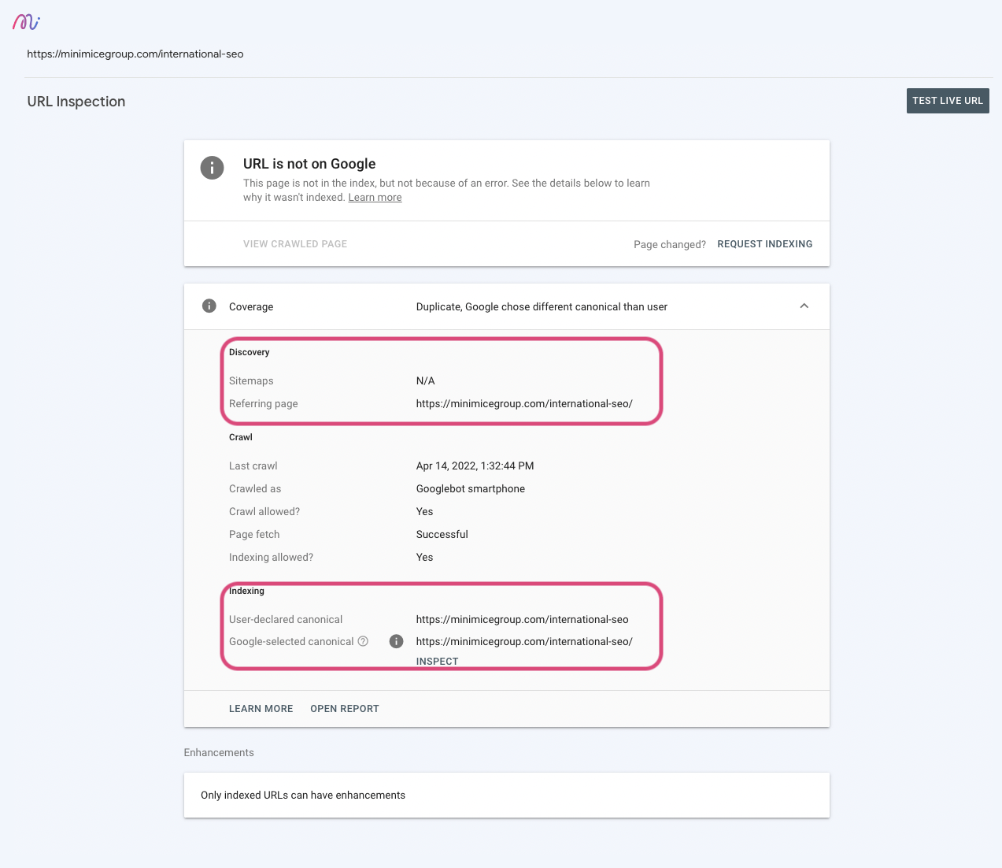
Task: Collapse the Coverage section chevron
Action: coord(804,306)
